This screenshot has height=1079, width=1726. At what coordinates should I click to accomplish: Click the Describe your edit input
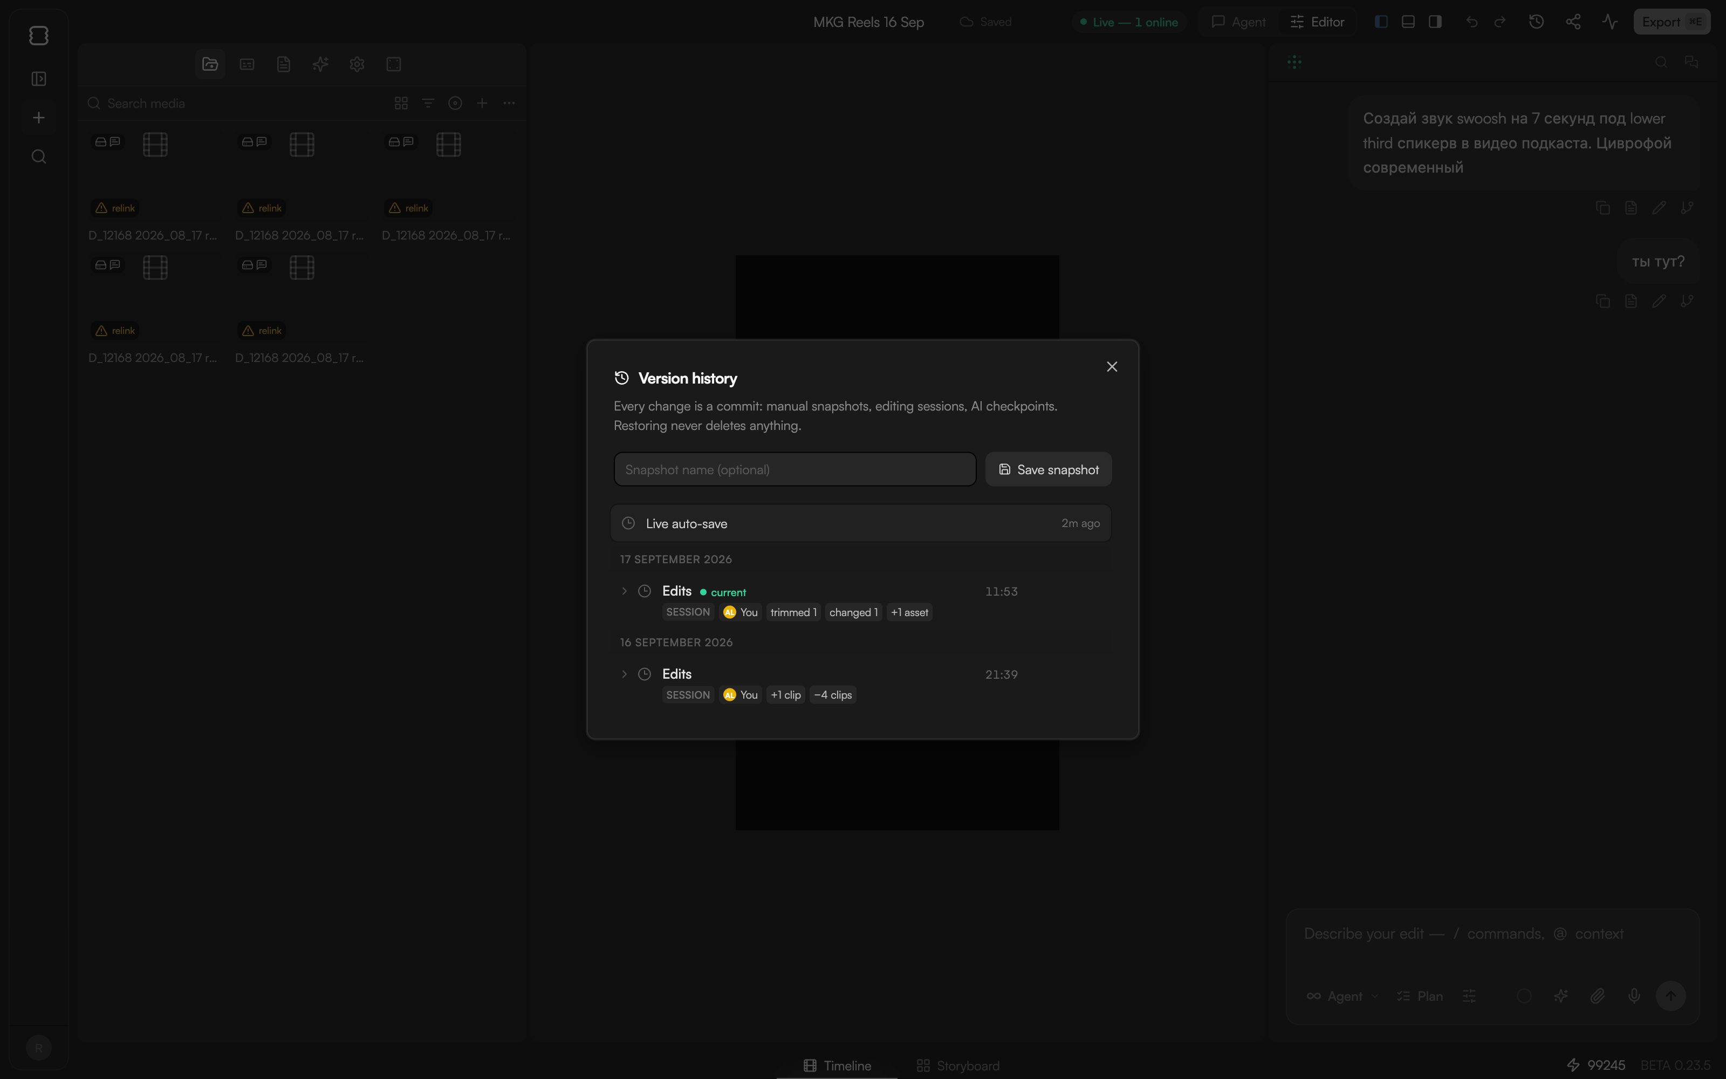(1492, 935)
